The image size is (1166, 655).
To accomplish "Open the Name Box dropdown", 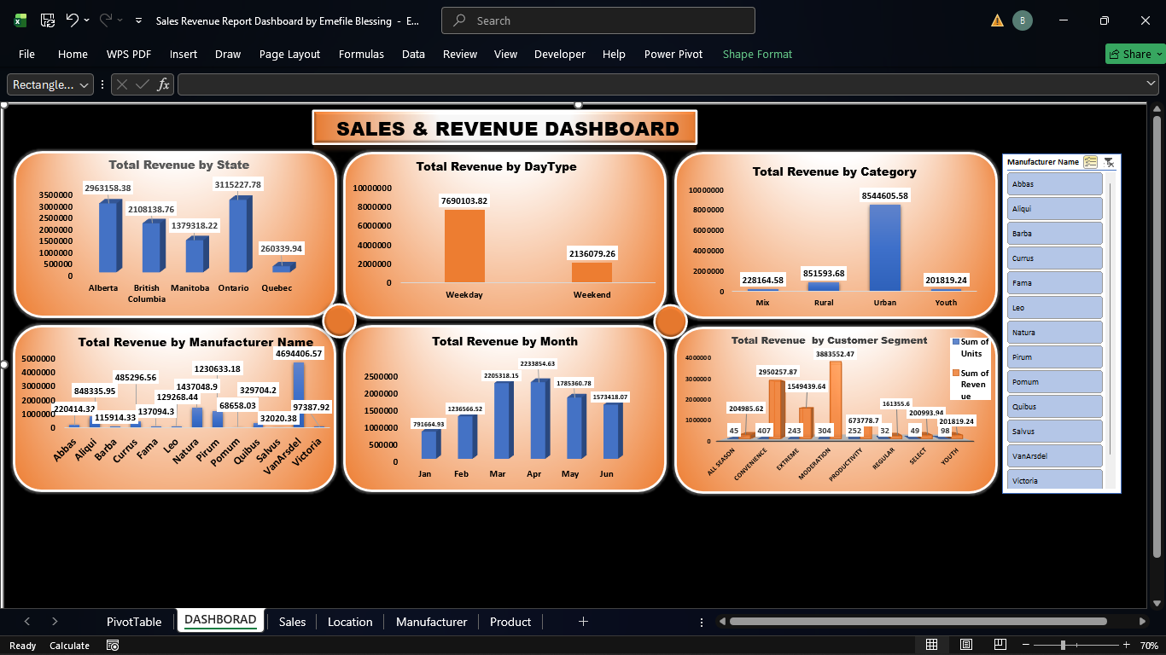I will click(x=85, y=84).
